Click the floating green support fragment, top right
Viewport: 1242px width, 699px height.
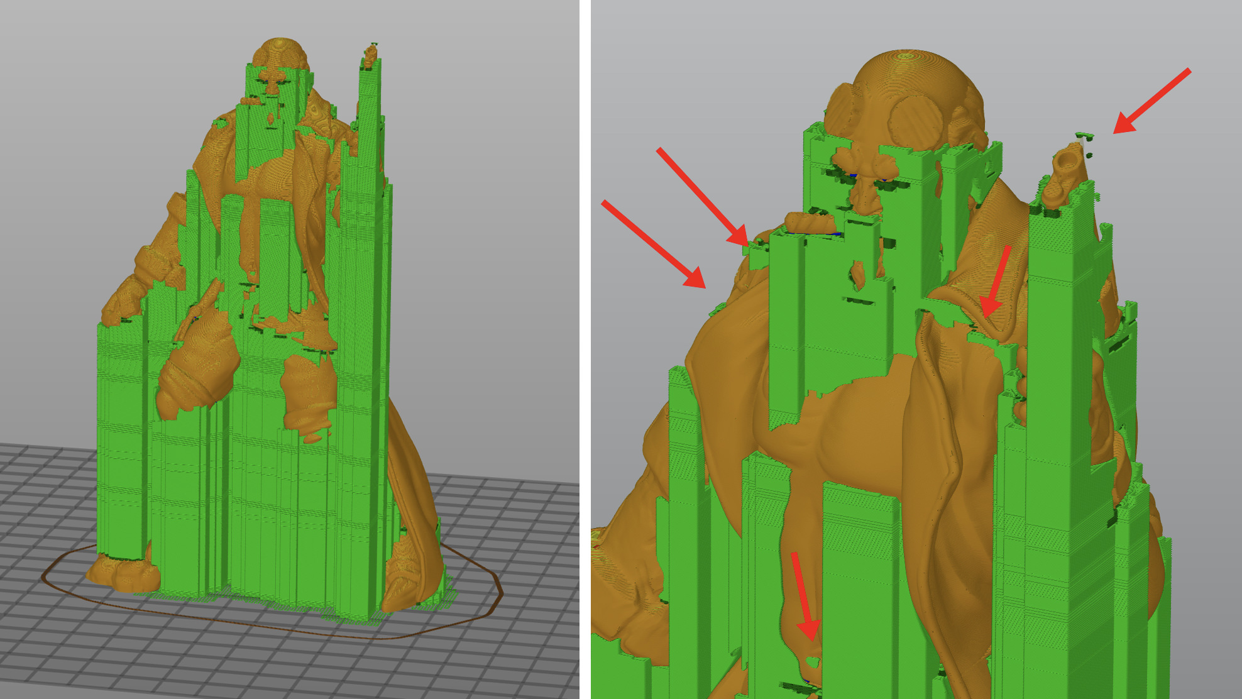click(x=1084, y=135)
